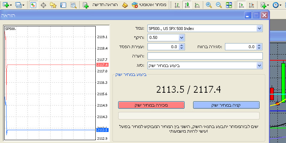286x143 pixels.
Task: Open the Strategy Tester magnifier icon
Action: coord(73,5)
